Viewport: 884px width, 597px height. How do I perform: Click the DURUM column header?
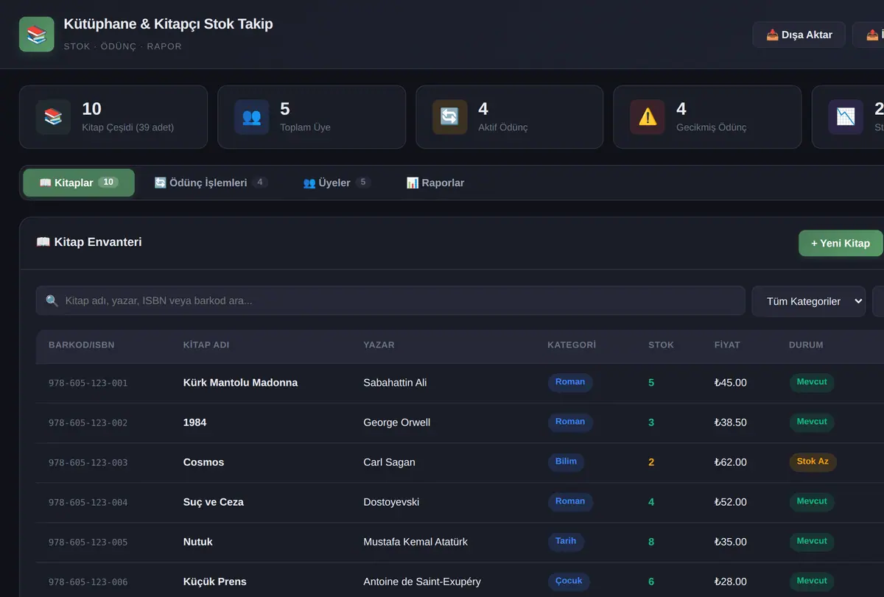coord(806,345)
